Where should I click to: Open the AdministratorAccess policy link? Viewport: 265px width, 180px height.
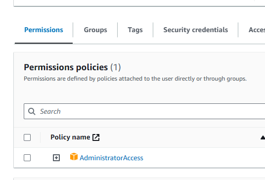[x=111, y=158]
